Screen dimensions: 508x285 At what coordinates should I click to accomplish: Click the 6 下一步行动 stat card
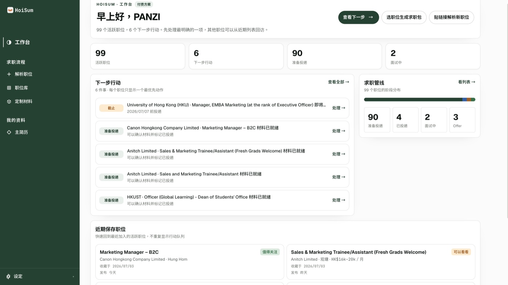pos(236,56)
